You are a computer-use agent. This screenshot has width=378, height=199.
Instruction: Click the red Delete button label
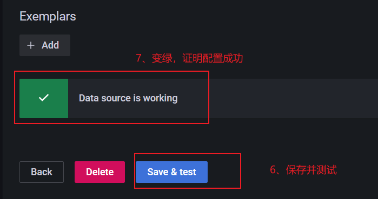100,172
